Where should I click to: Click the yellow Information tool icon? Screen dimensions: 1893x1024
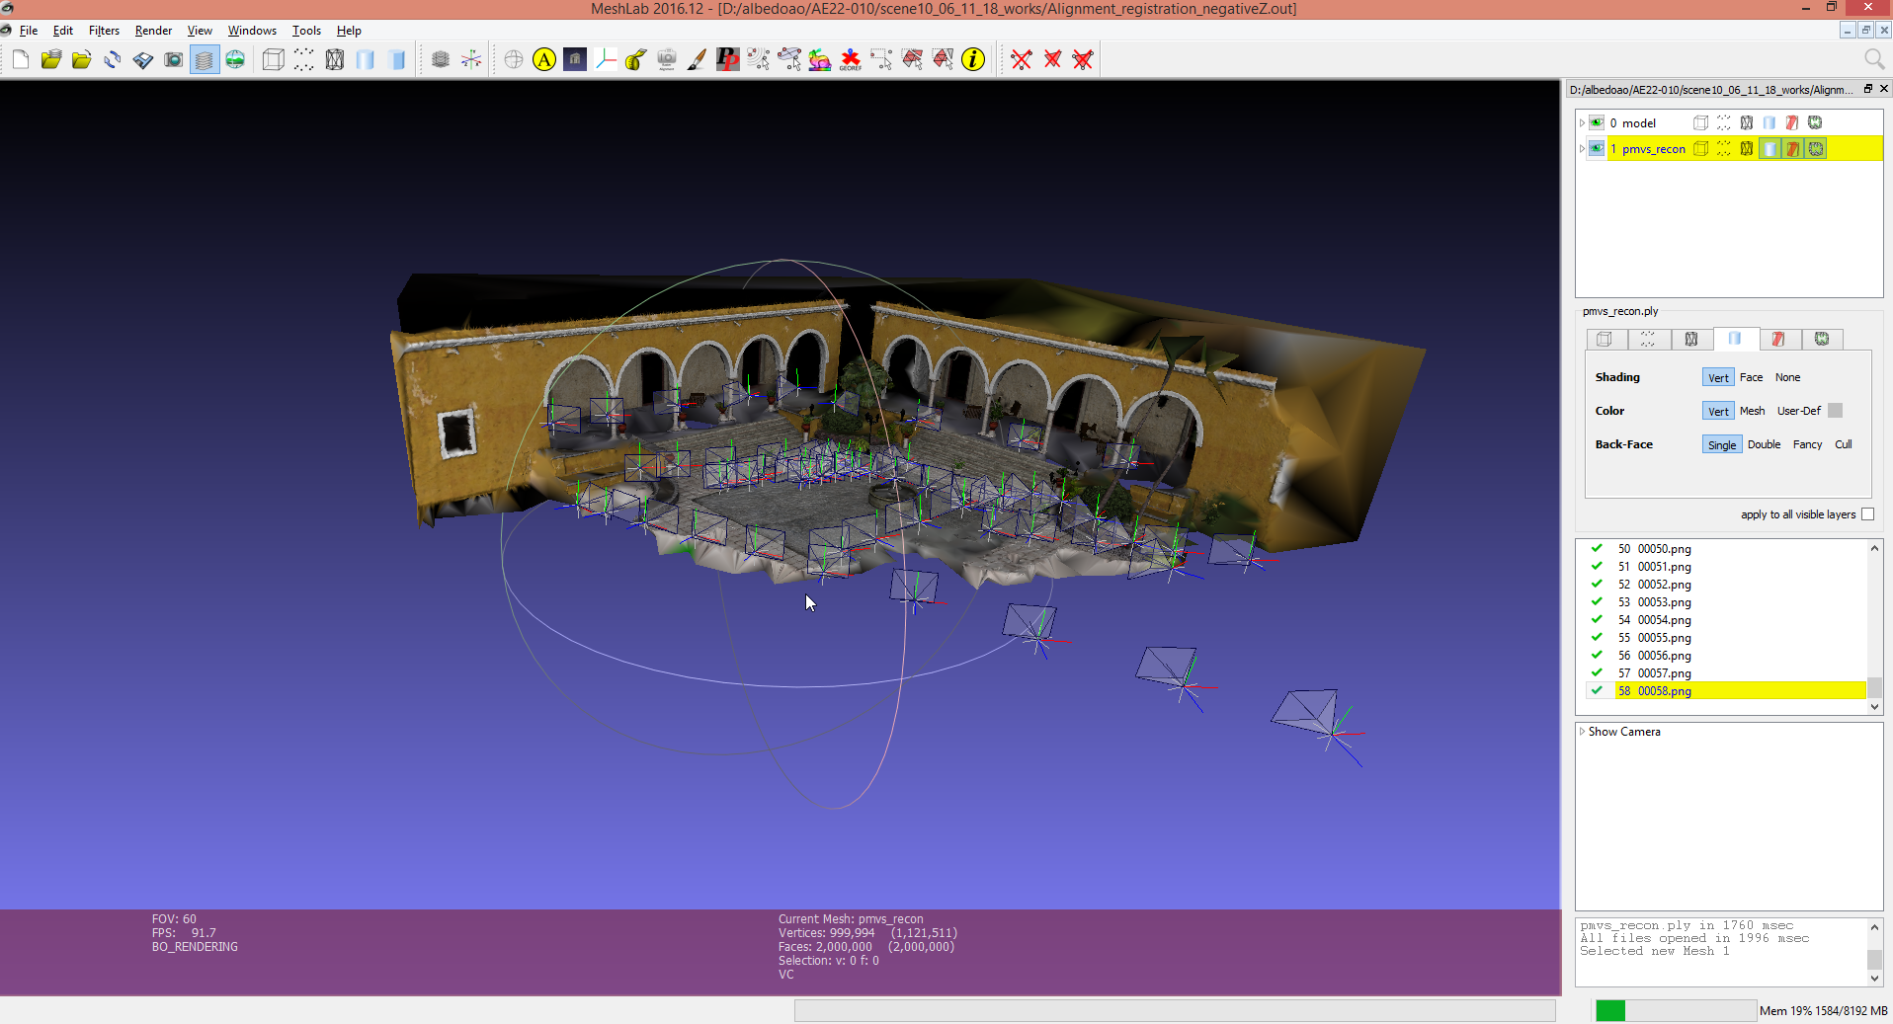click(x=973, y=60)
